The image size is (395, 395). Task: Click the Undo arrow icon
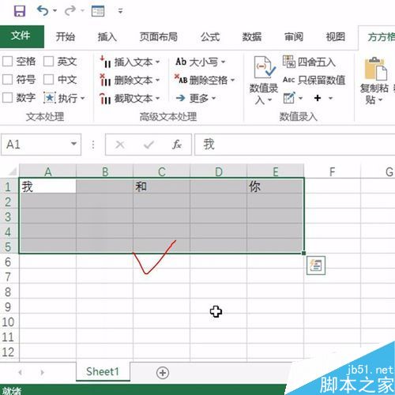tap(43, 11)
